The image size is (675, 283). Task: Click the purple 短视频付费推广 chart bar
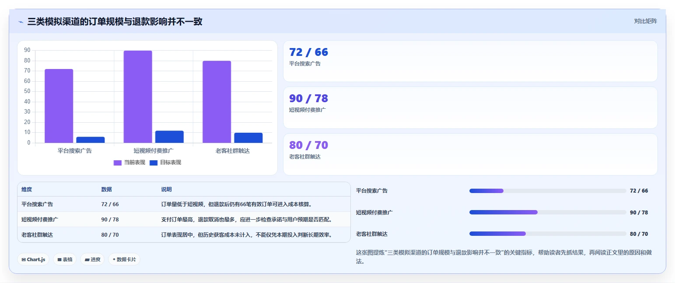(138, 97)
